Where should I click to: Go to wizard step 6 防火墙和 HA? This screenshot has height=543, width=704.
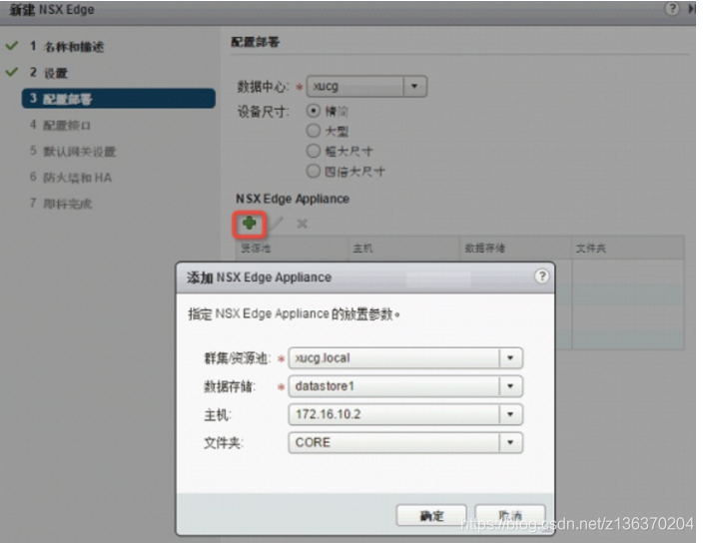[x=71, y=178]
